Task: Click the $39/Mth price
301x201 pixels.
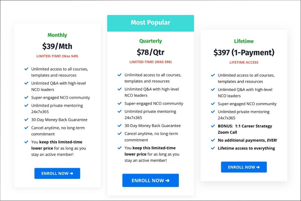Action: tap(57, 46)
